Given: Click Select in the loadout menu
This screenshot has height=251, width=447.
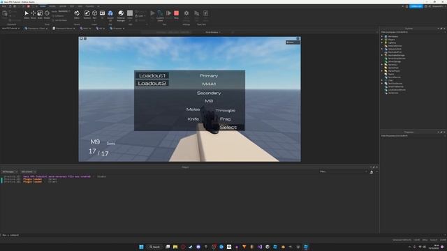Looking at the screenshot, I should click(228, 127).
